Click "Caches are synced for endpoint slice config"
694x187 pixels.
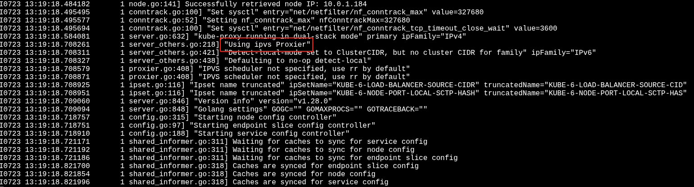[325, 166]
